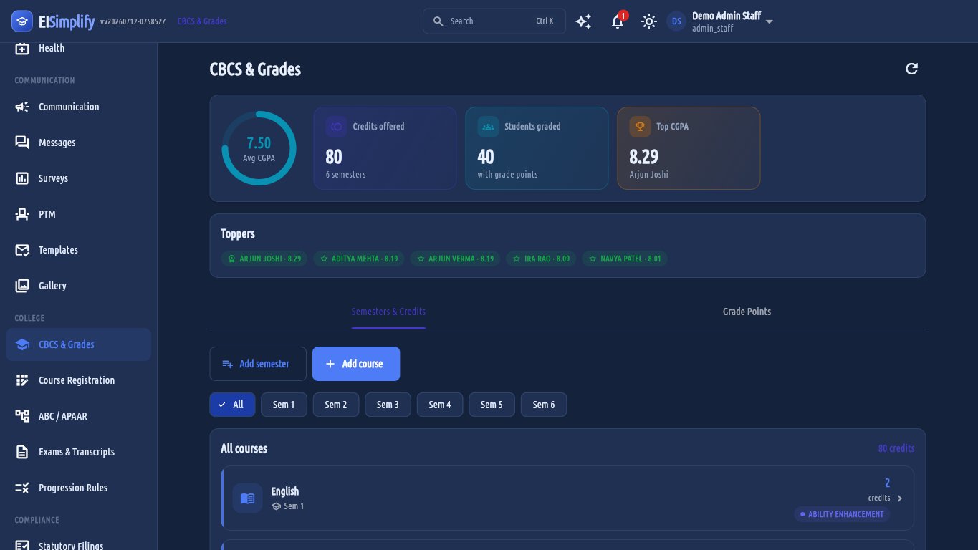Image resolution: width=978 pixels, height=550 pixels.
Task: Open Statutory Filings in the sidebar
Action: tap(79, 544)
